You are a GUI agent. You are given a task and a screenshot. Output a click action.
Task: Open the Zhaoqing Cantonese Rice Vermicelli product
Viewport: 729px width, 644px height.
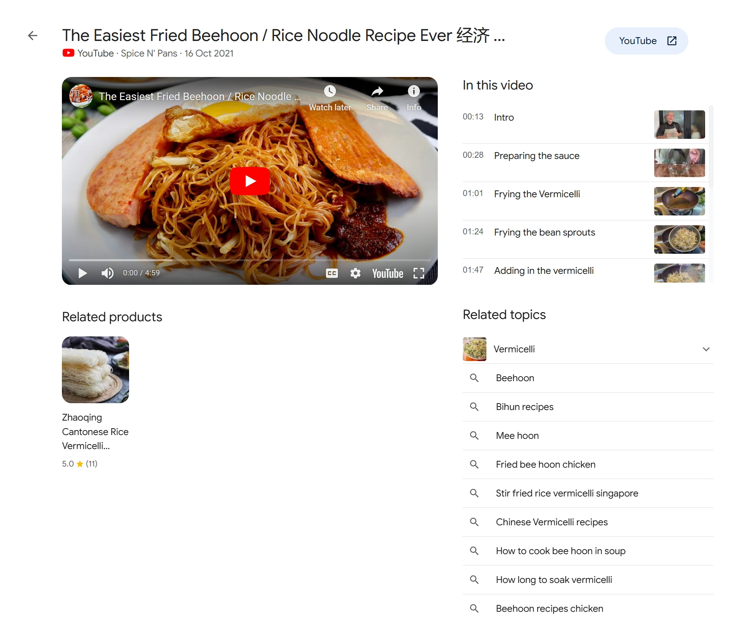pos(96,403)
